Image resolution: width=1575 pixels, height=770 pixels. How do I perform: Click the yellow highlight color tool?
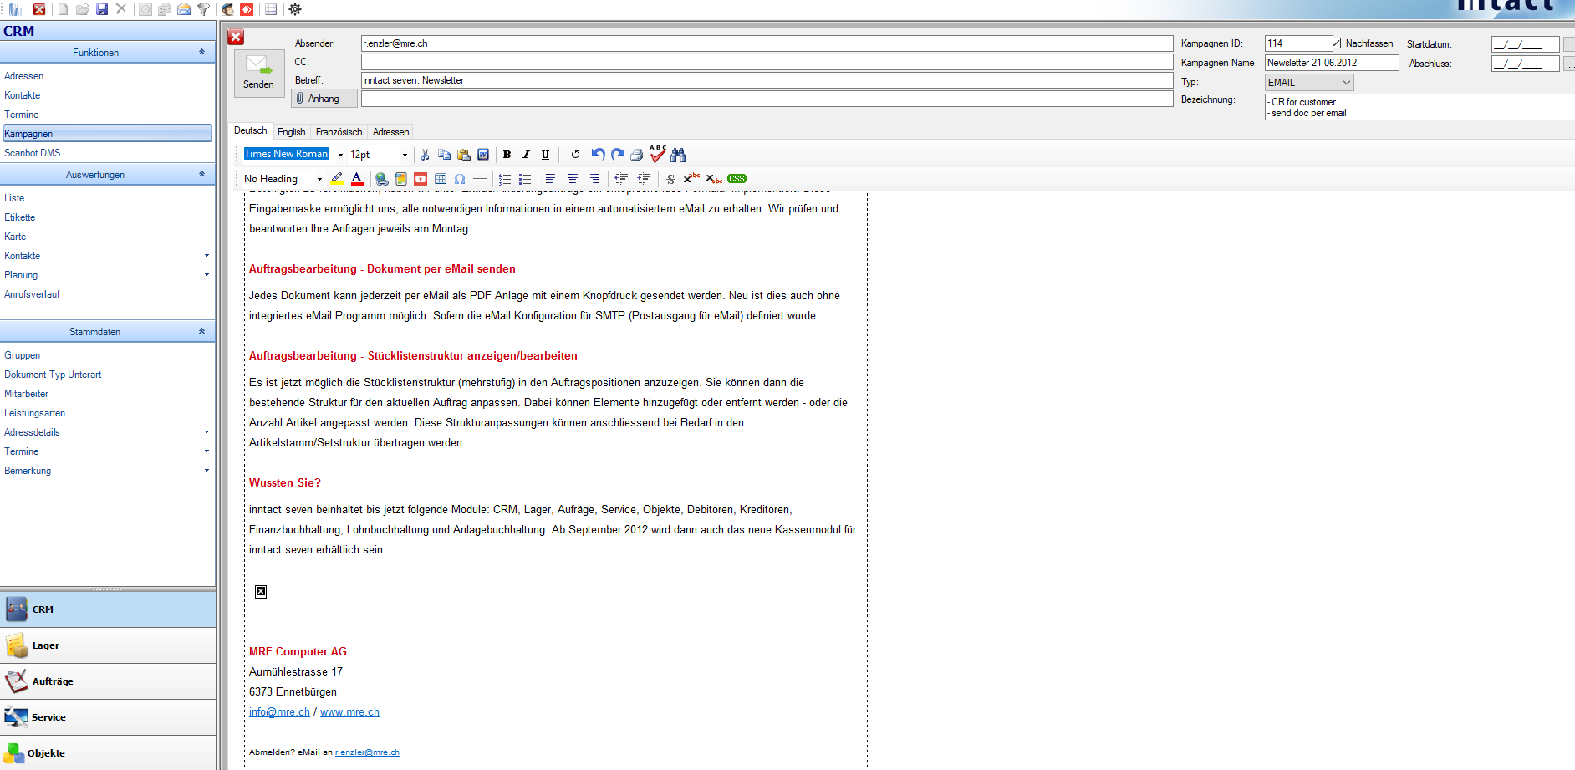[x=337, y=179]
